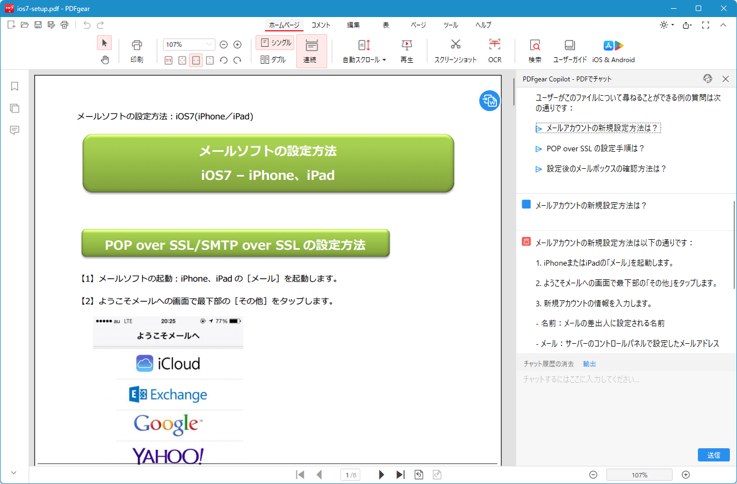Start the スクリーンショット tool

[x=456, y=51]
